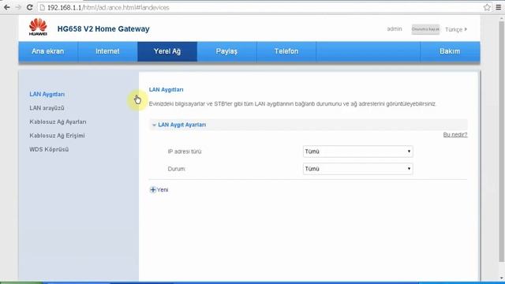The width and height of the screenshot is (505, 284).
Task: Open Kablosuz Ağ Ayarları page
Action: [58, 121]
